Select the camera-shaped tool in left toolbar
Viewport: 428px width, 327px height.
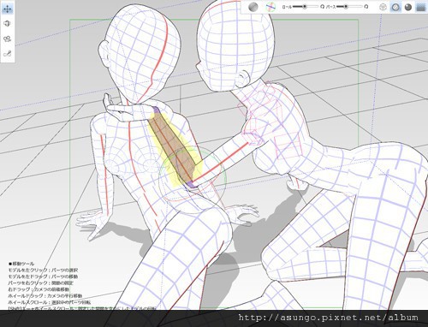tap(8, 39)
